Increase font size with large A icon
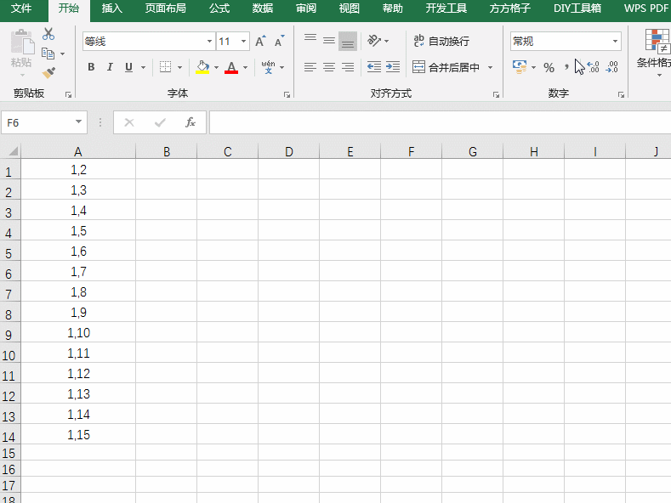This screenshot has height=503, width=671. pos(260,41)
